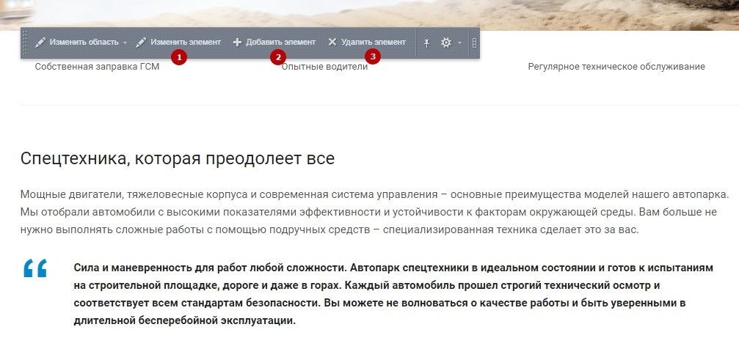
Task: Click the pin icon in the edit toolbar
Action: point(426,43)
